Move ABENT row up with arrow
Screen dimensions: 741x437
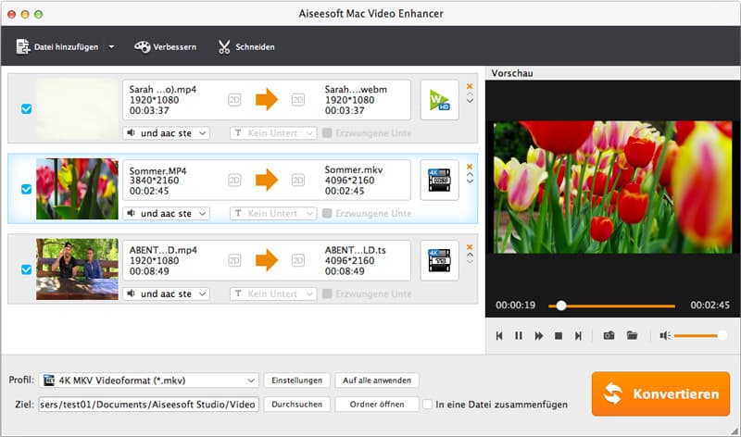pyautogui.click(x=470, y=255)
